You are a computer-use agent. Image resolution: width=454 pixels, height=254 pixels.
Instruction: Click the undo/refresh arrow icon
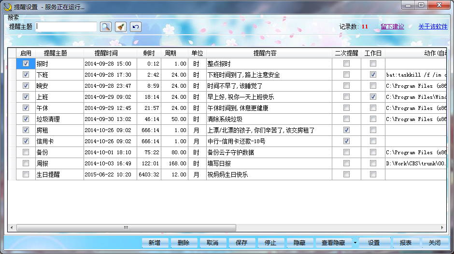point(136,27)
